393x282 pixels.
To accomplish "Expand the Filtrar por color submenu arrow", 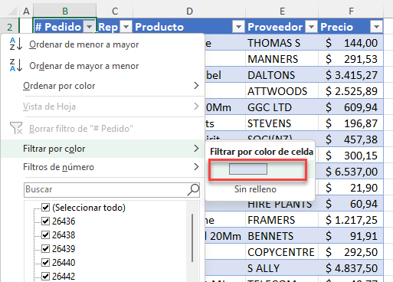I will 196,149.
